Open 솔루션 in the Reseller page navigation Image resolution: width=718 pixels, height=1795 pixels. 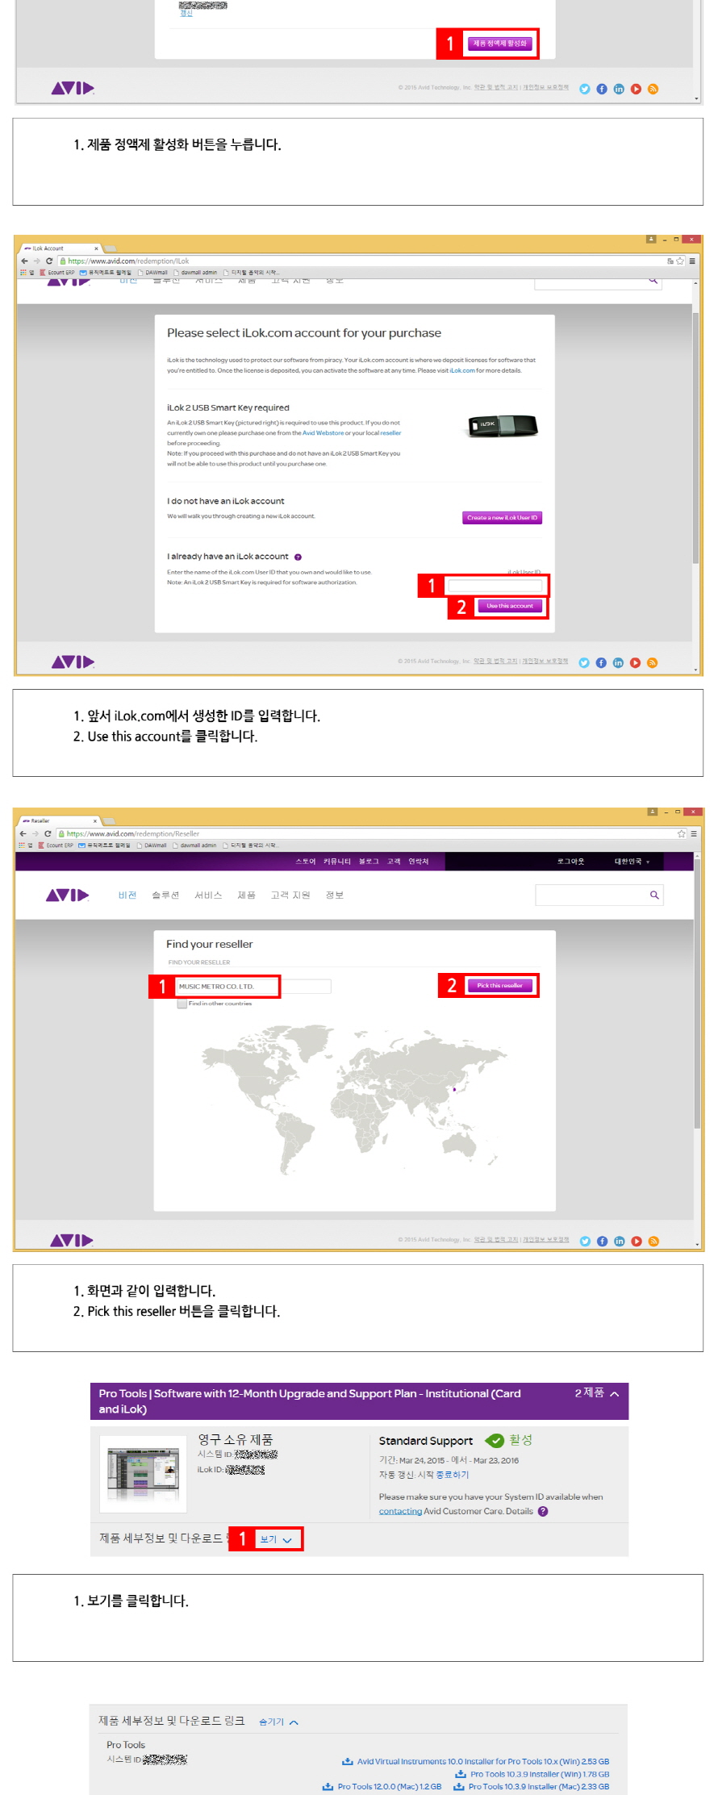165,895
